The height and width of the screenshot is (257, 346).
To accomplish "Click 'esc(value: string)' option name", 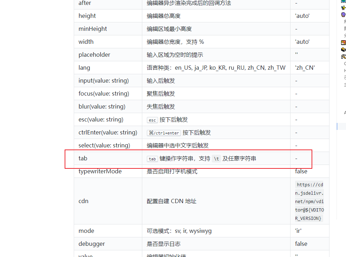I will pos(101,120).
